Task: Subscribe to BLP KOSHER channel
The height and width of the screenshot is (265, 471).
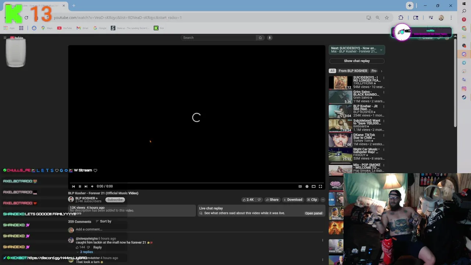Action: click(115, 200)
